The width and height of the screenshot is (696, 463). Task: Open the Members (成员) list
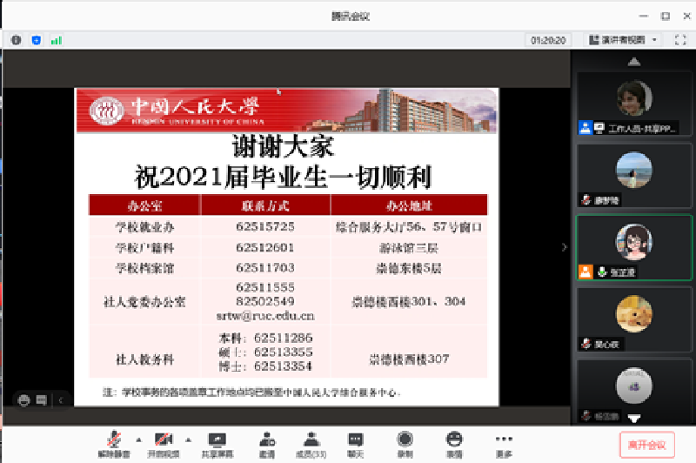tap(311, 444)
